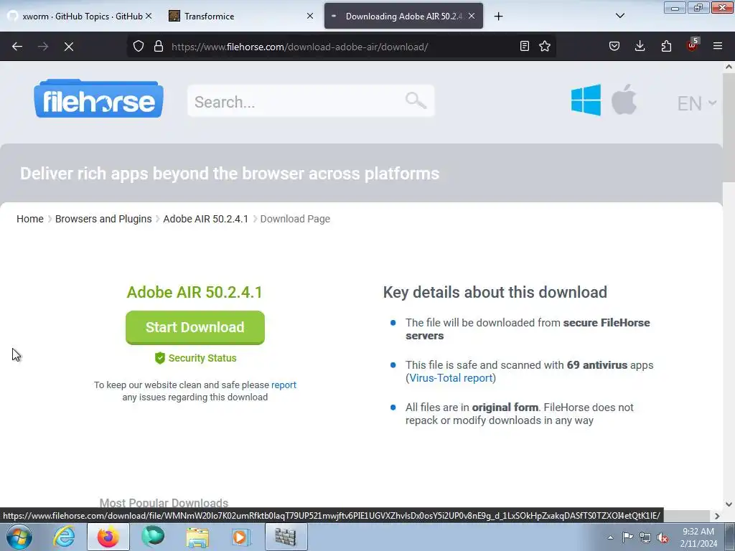Open Browsers and Plugins breadcrumb
735x551 pixels.
103,219
